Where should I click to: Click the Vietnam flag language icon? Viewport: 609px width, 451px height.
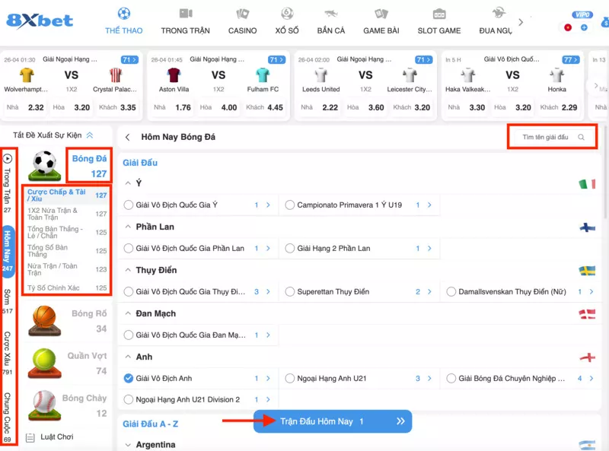pyautogui.click(x=568, y=27)
